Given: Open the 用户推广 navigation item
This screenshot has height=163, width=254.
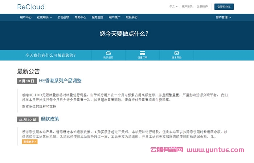Looking at the screenshot, I should coord(114,17).
